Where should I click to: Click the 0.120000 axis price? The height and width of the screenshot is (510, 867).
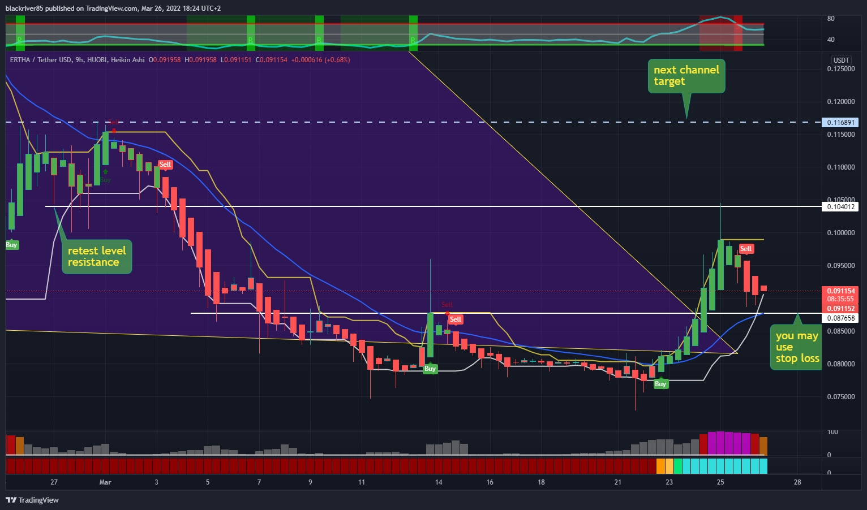841,102
